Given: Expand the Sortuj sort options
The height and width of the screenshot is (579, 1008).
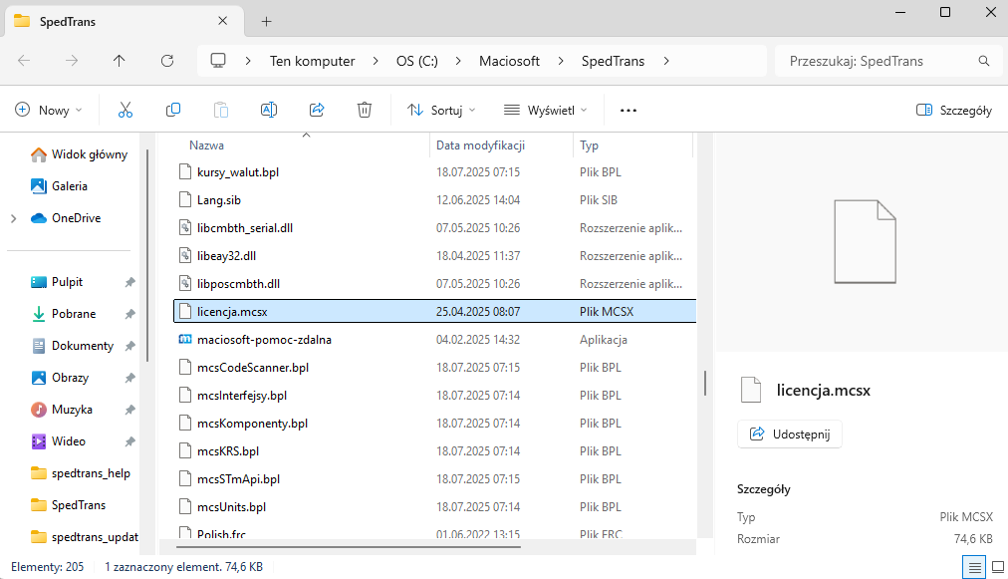Looking at the screenshot, I should 441,111.
